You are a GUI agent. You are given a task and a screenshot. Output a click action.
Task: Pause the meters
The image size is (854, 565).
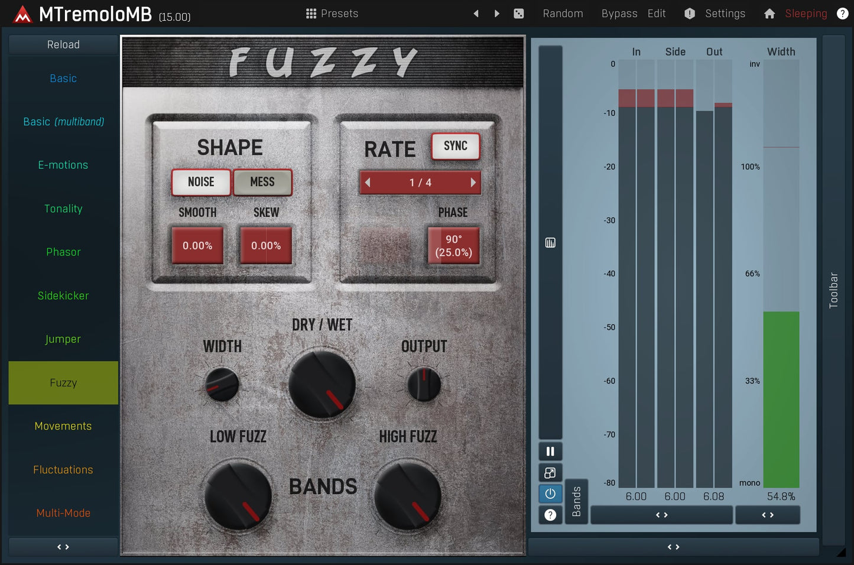(x=550, y=452)
